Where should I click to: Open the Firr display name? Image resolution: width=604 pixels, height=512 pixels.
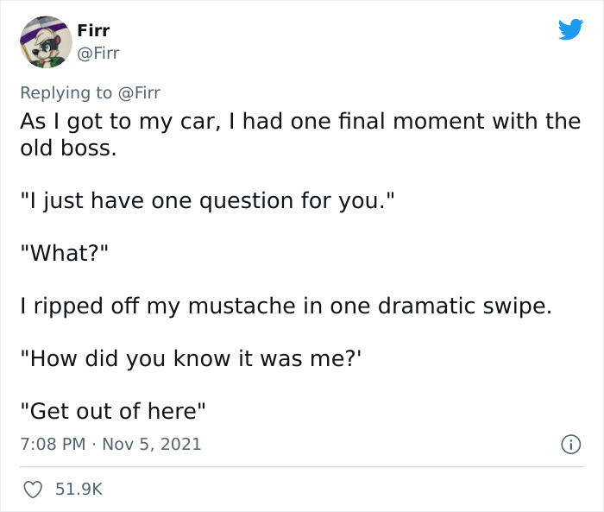[x=93, y=30]
